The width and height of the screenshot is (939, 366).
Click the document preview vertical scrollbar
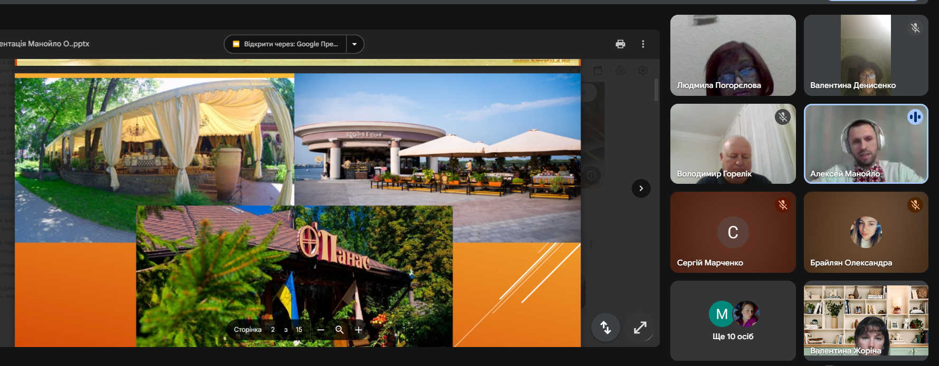pos(656,91)
